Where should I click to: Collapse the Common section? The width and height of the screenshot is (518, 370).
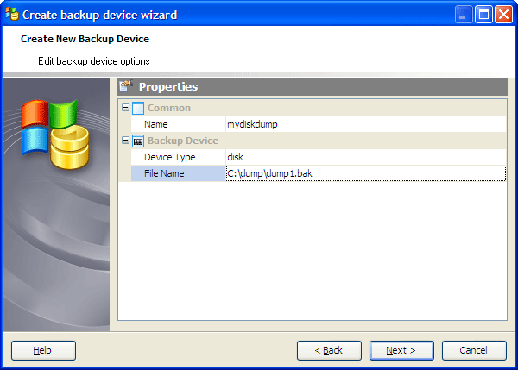(126, 108)
